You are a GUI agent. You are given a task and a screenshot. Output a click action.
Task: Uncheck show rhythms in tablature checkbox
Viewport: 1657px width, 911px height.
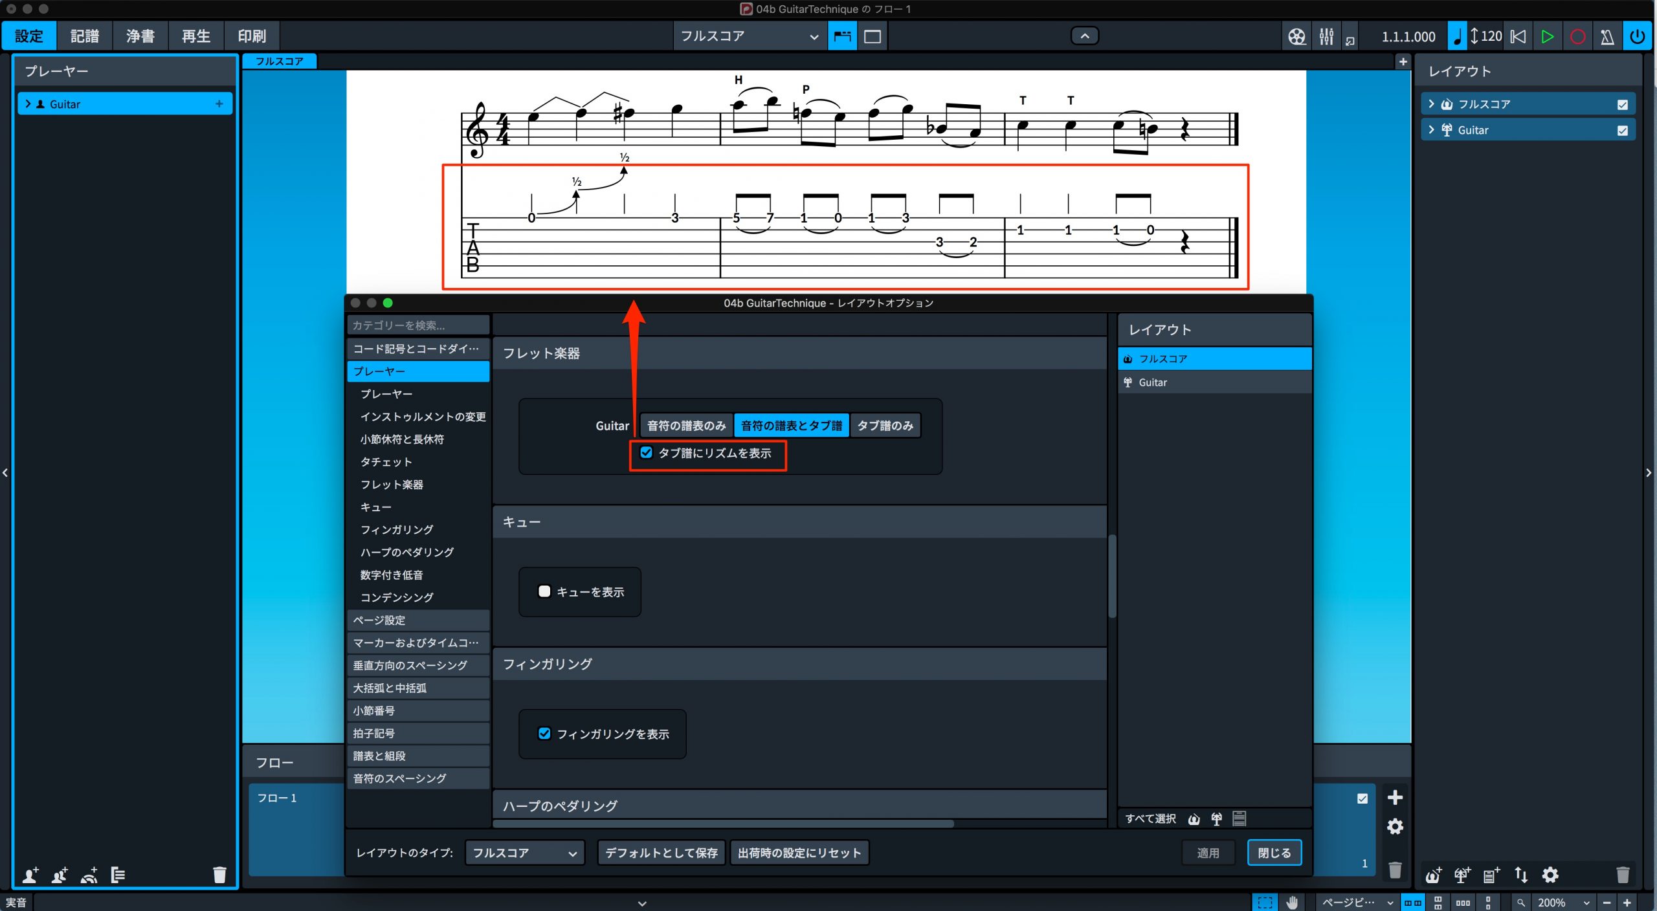[x=646, y=452]
